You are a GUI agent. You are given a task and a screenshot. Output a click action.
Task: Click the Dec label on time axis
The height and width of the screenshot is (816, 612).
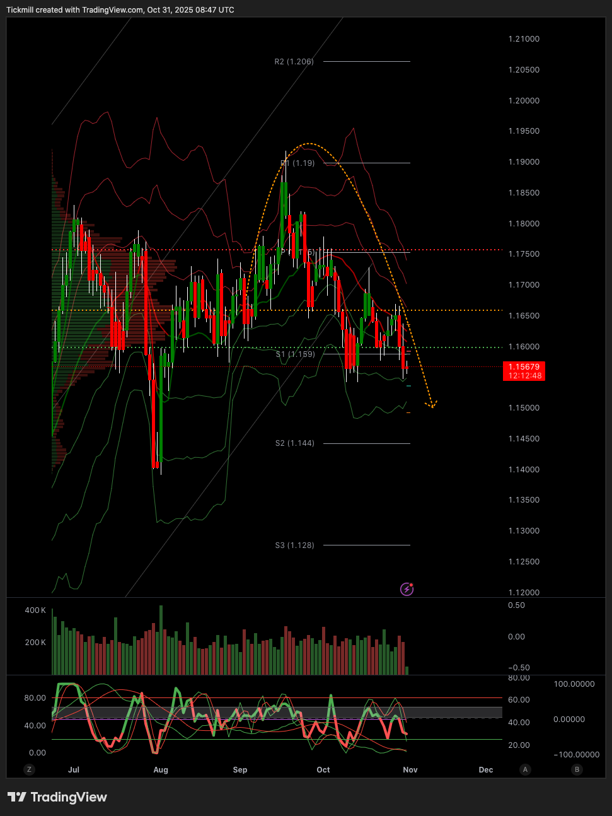[486, 770]
